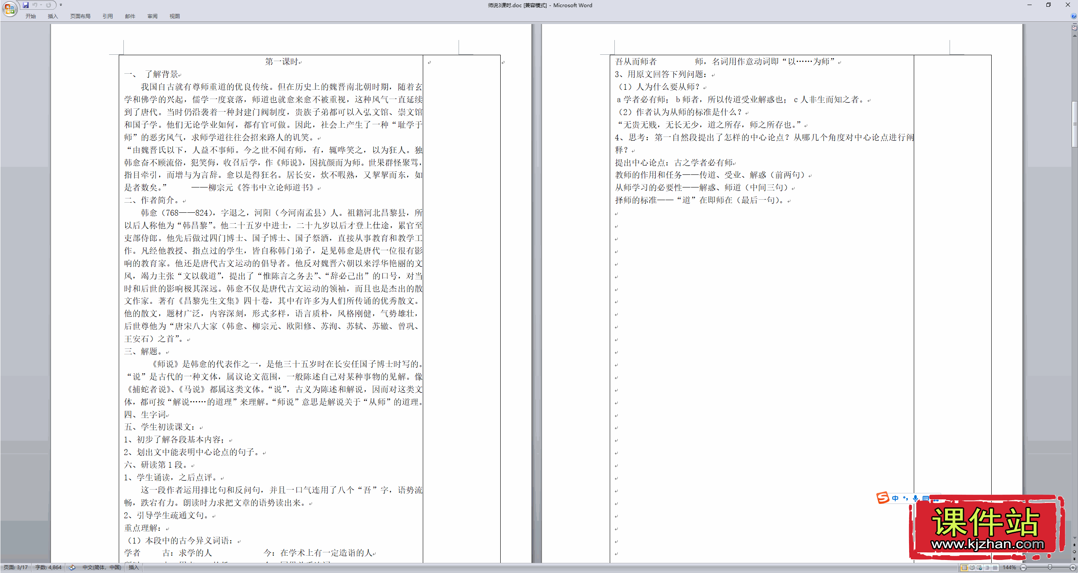This screenshot has width=1078, height=573.
Task: Click the Sogou input method S logo
Action: [883, 498]
